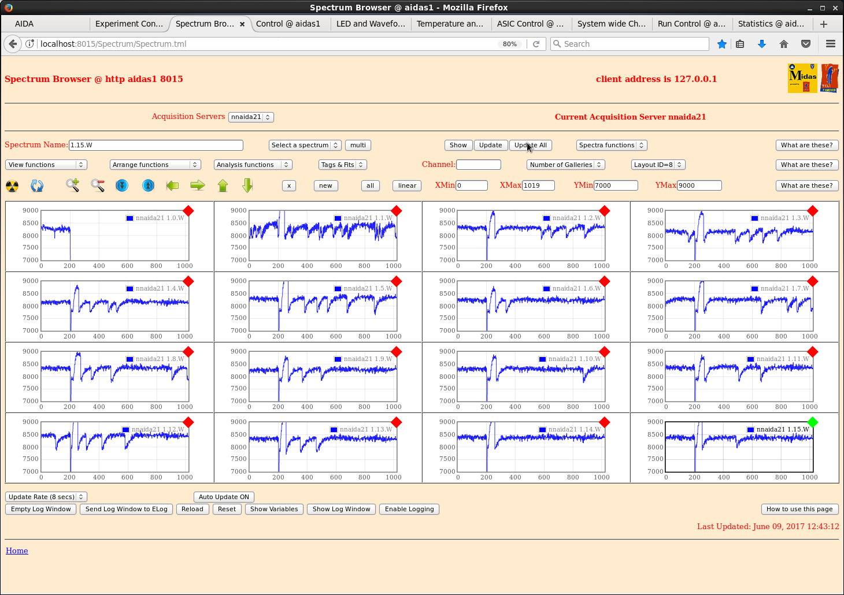
Task: Go to Firefox home icon
Action: pos(784,44)
